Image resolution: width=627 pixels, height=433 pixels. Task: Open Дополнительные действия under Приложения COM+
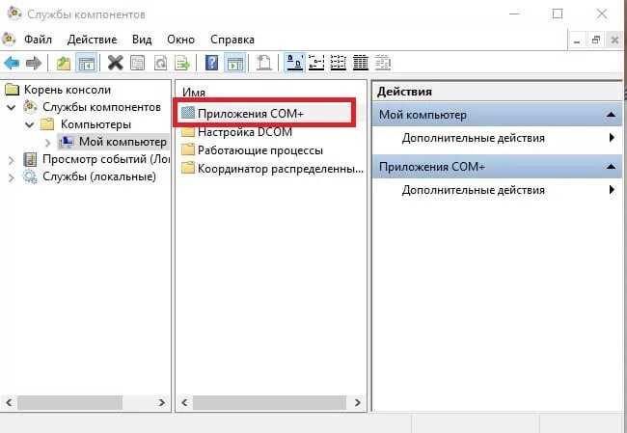click(473, 190)
